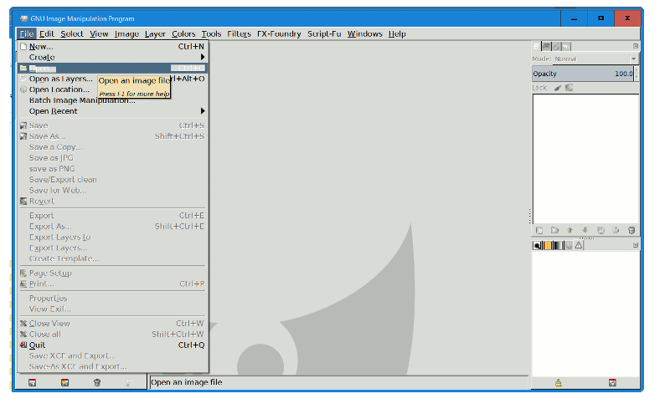Lower the layer with the green down arrow
Image resolution: width=670 pixels, height=409 pixels.
pos(585,230)
